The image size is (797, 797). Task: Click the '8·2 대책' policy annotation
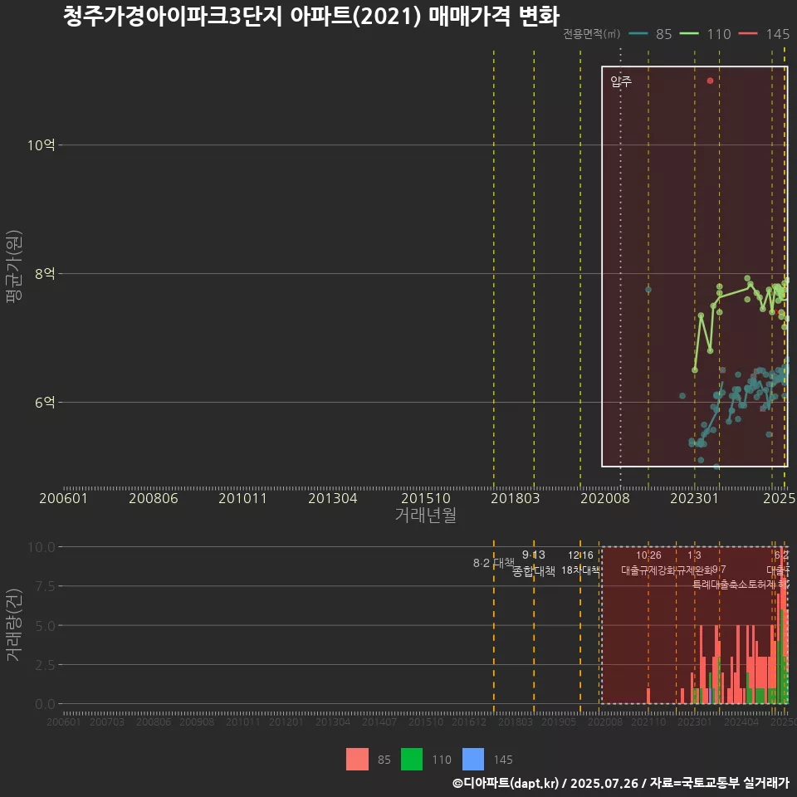click(x=494, y=563)
